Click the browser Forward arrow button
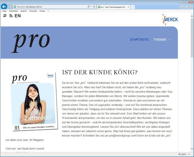194x157 pixels. [x=10, y=7]
